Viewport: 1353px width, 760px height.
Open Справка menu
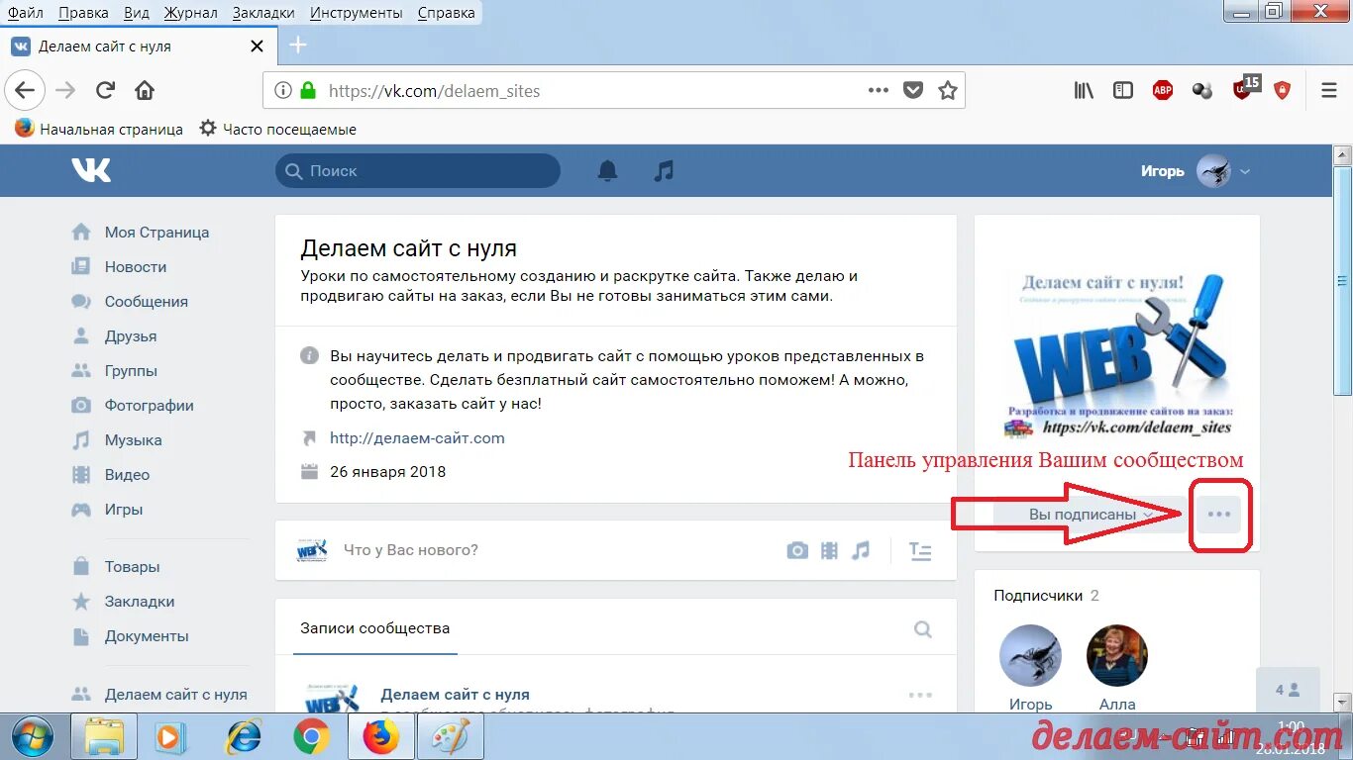446,13
